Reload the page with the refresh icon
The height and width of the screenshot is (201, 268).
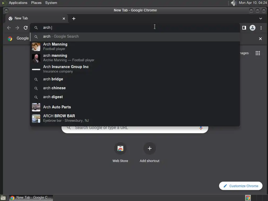tap(26, 28)
